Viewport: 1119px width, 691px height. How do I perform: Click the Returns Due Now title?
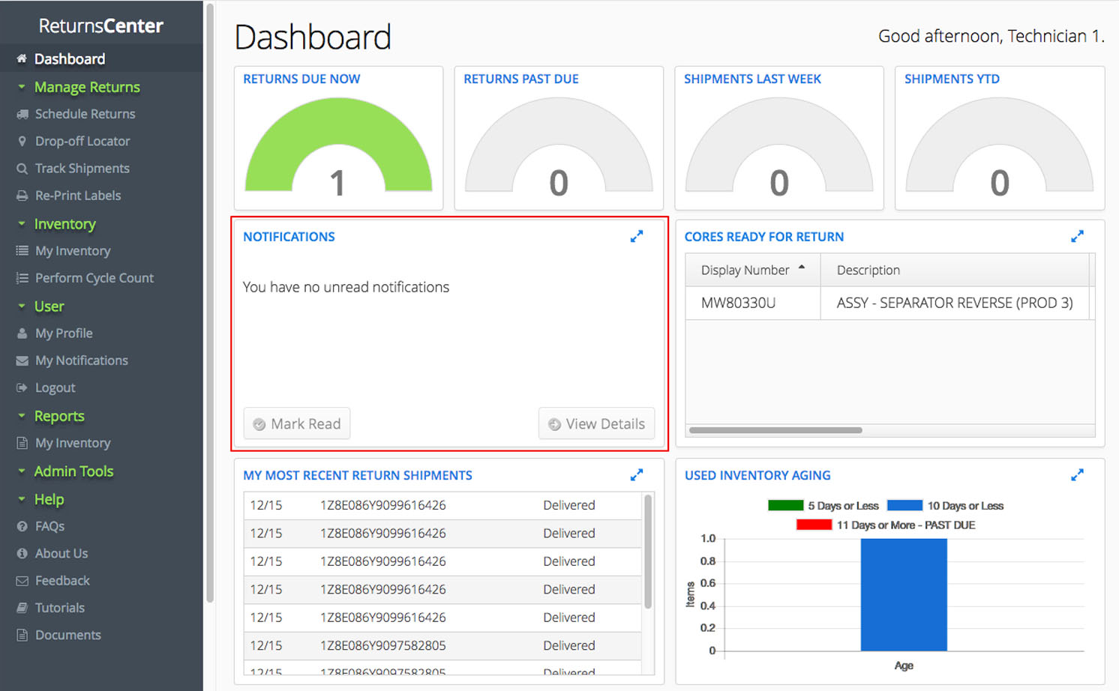pyautogui.click(x=301, y=79)
